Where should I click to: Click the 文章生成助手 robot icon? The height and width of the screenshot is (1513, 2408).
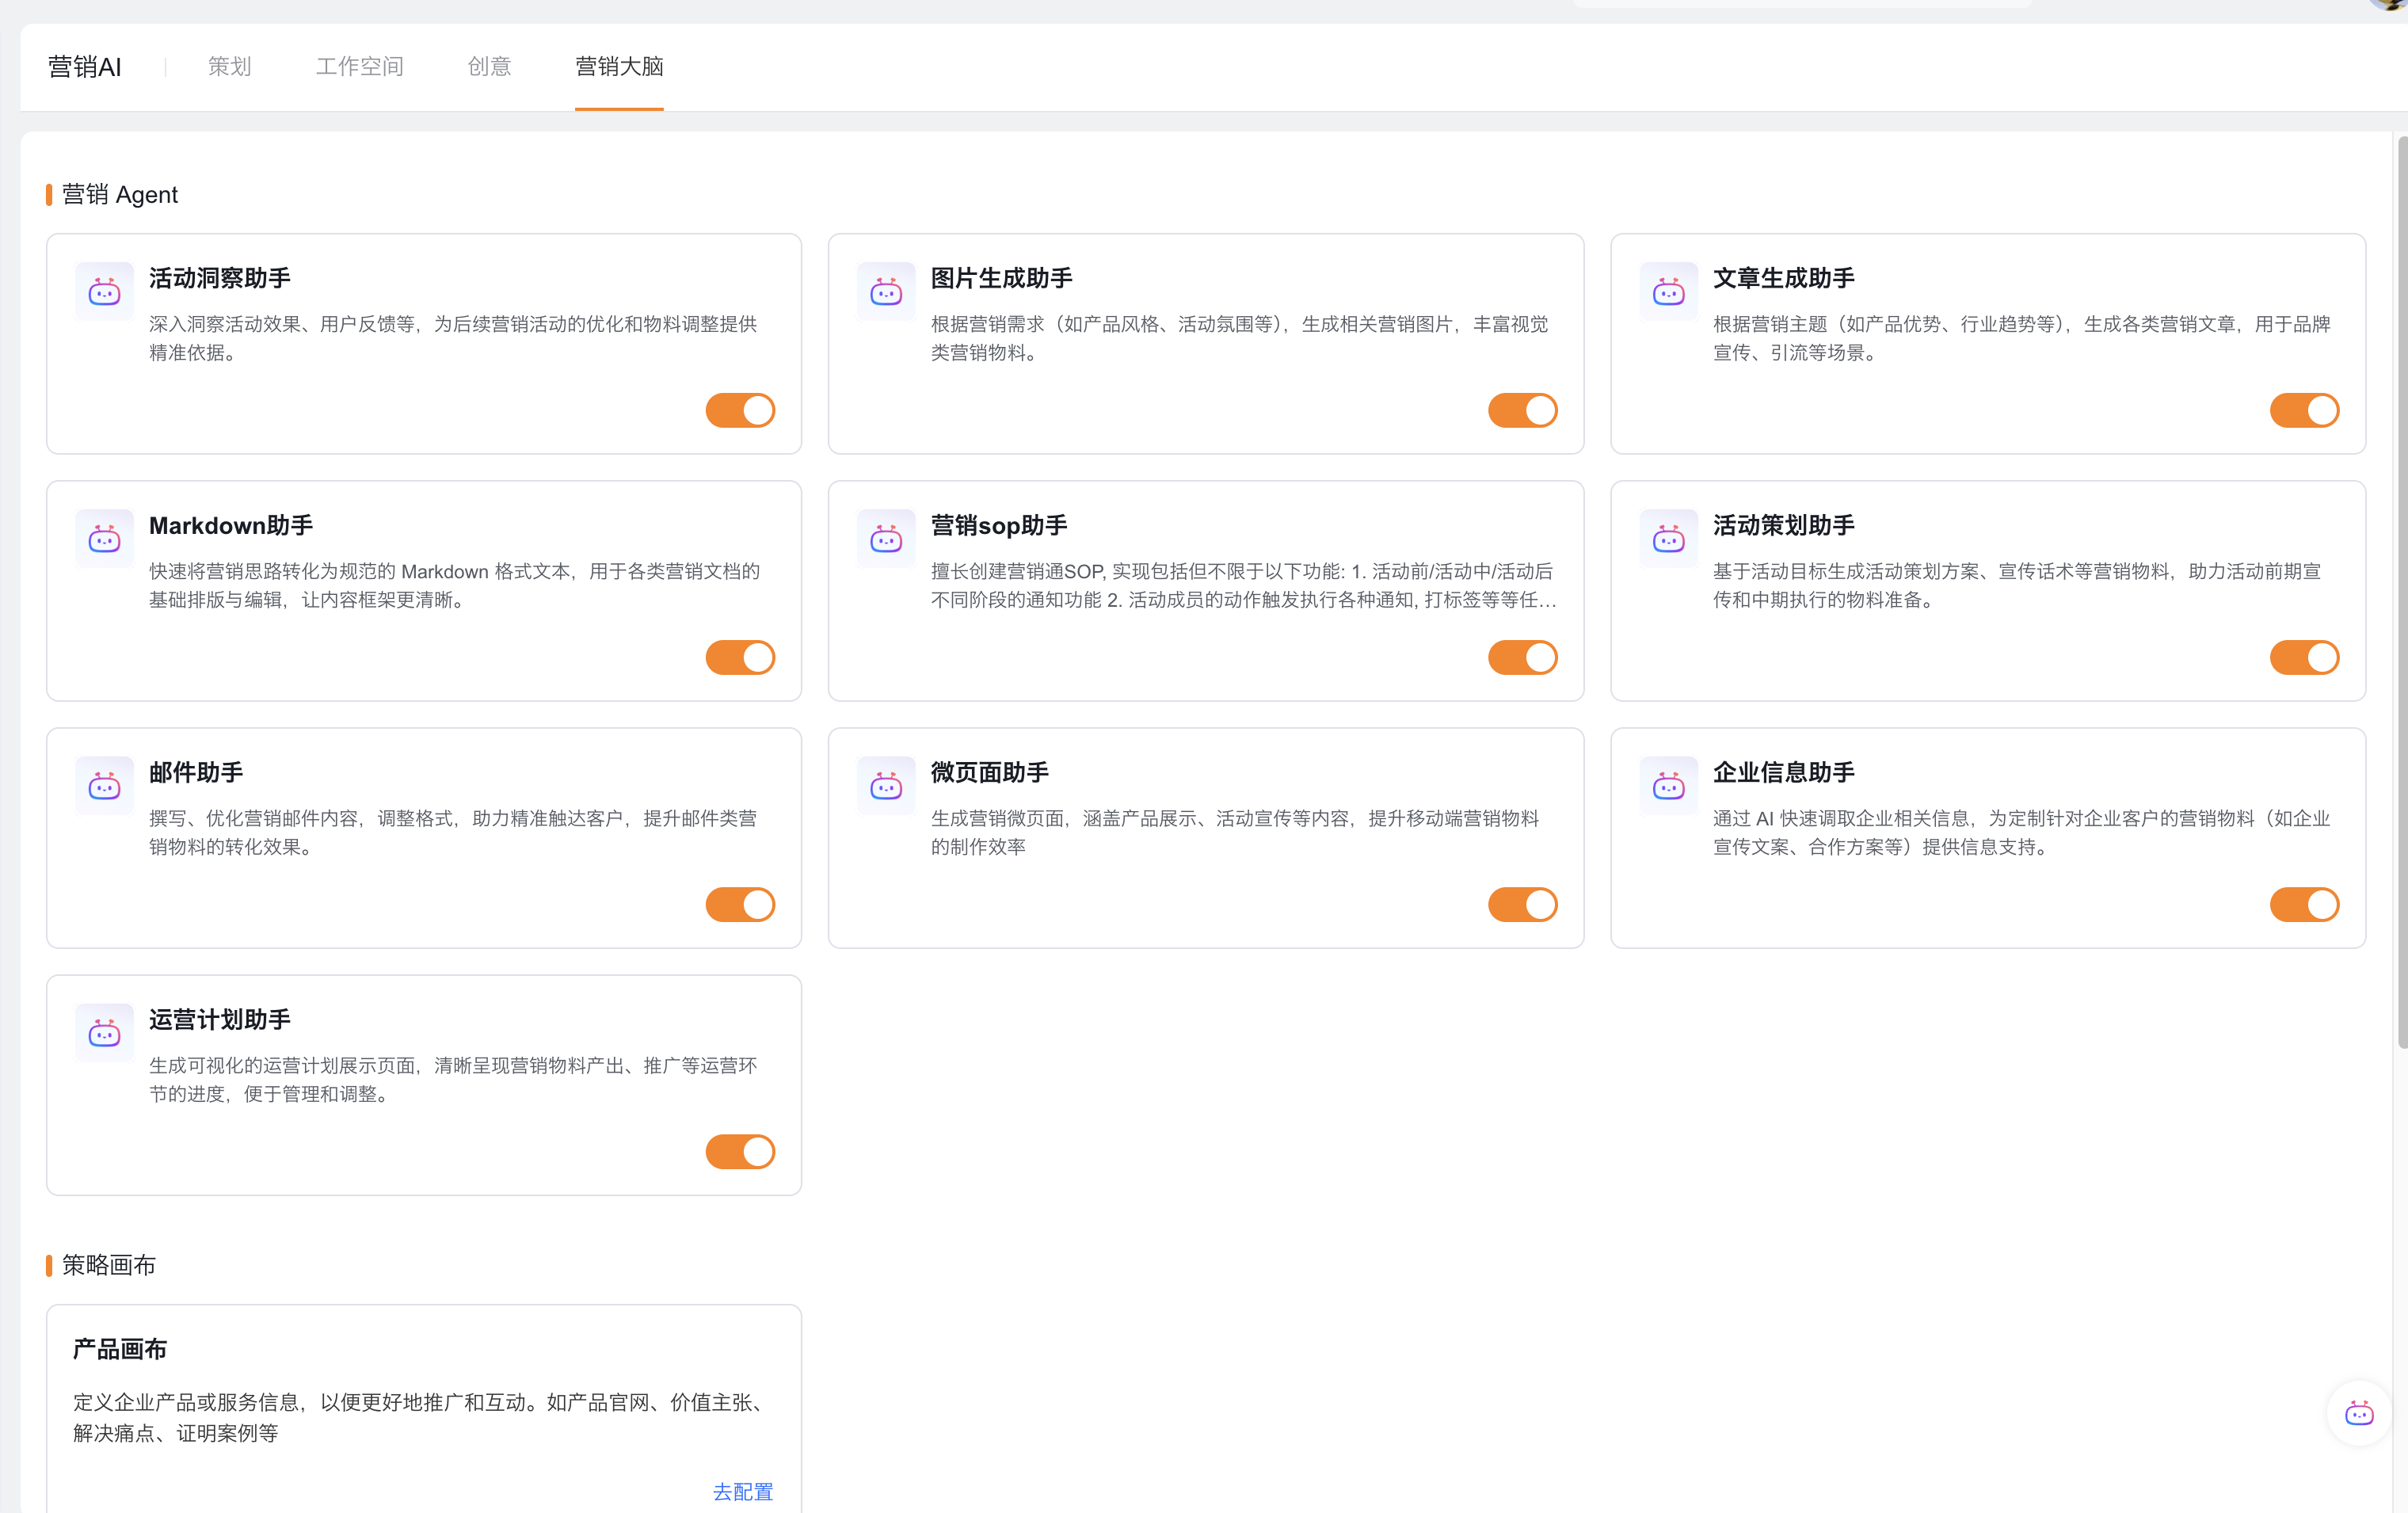pos(1668,292)
